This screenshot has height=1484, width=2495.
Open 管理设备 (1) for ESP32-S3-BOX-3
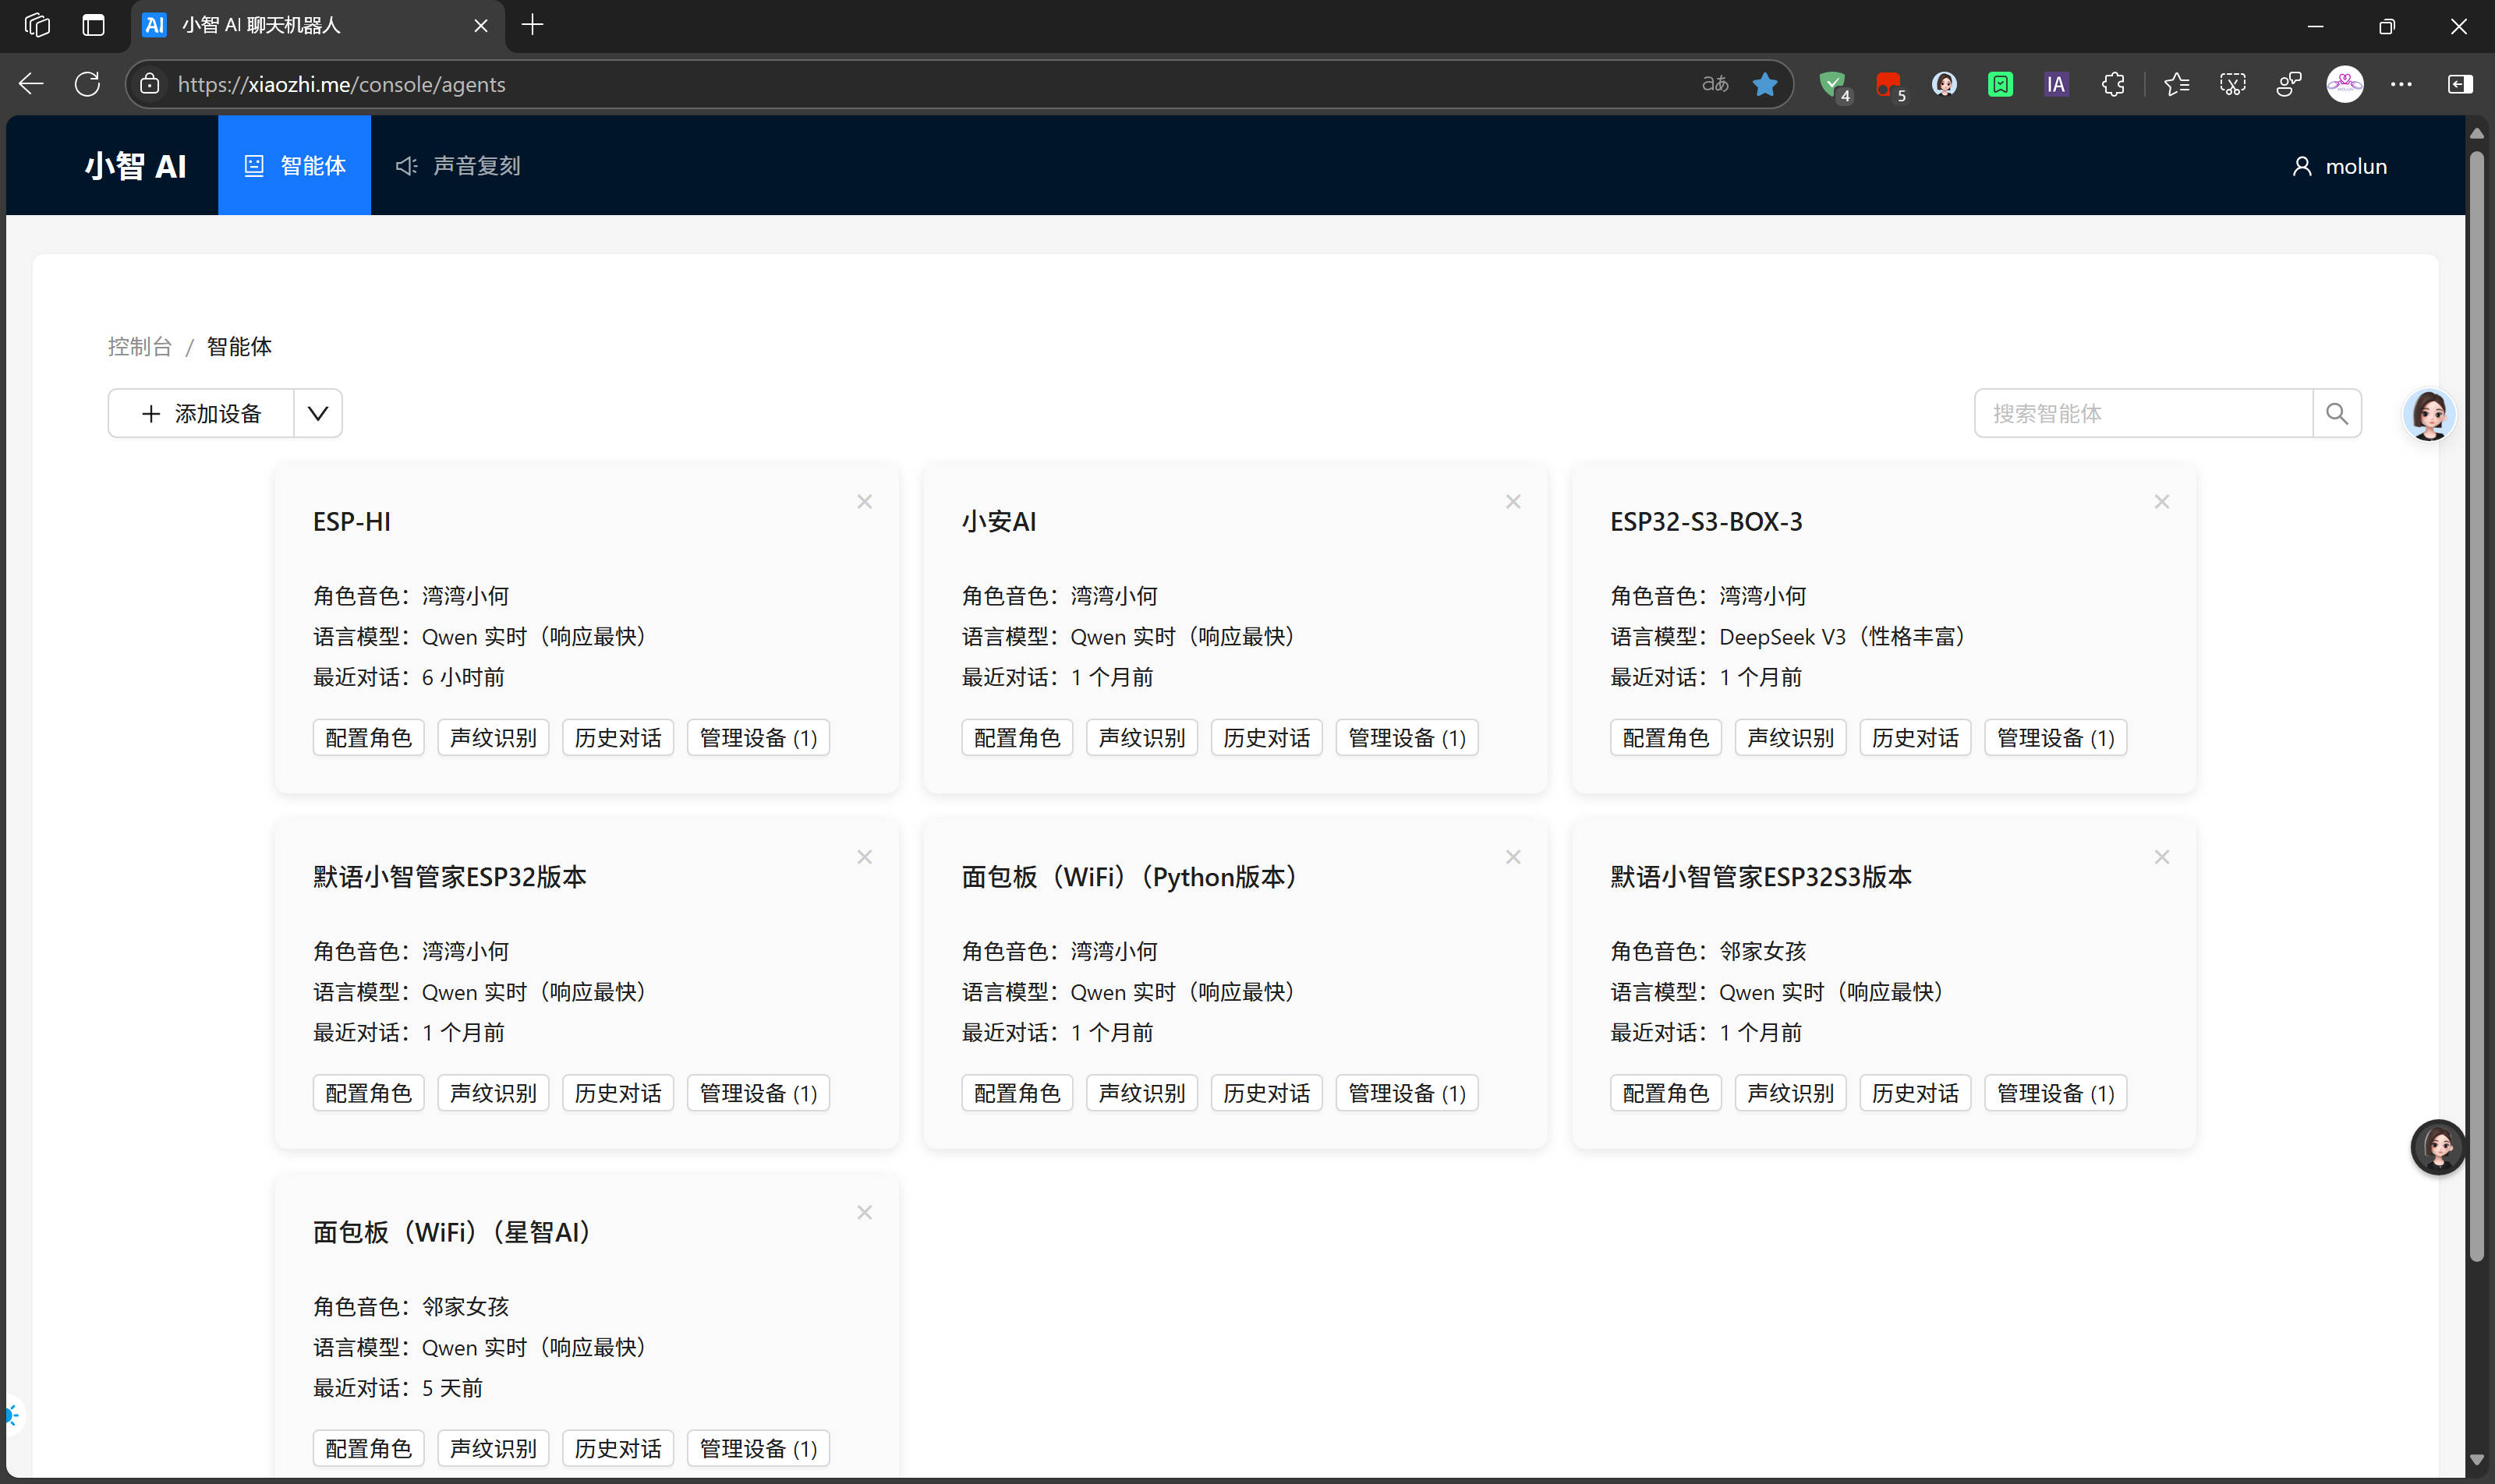coord(2056,738)
